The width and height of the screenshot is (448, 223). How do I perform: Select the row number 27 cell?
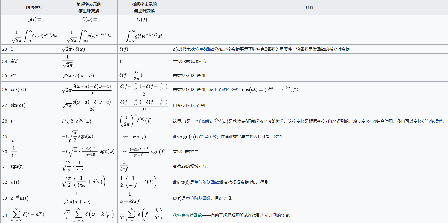5,105
